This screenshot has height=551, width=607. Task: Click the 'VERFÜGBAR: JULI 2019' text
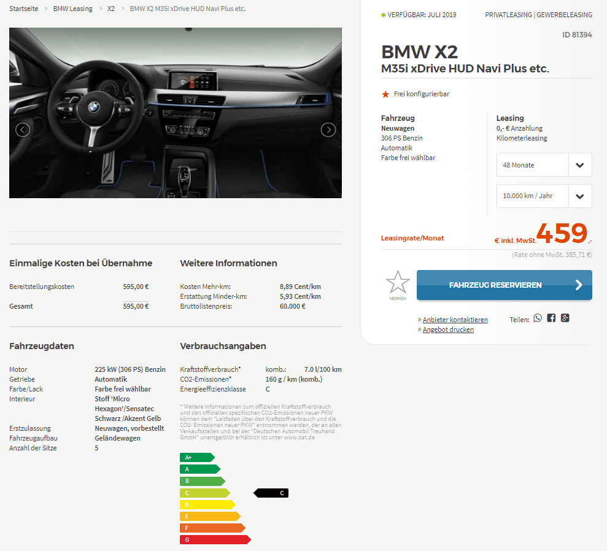pyautogui.click(x=422, y=15)
